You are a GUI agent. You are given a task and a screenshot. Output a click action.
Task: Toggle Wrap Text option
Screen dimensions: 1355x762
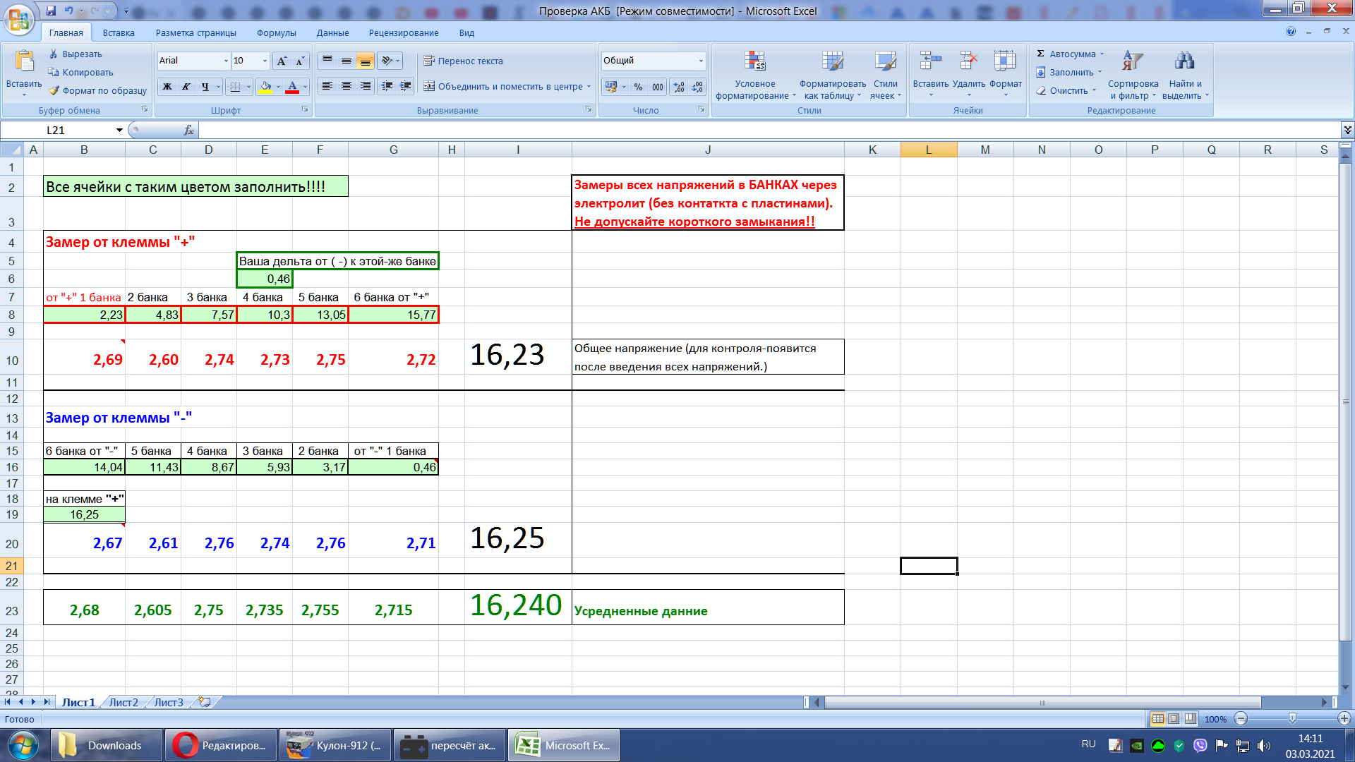[463, 61]
